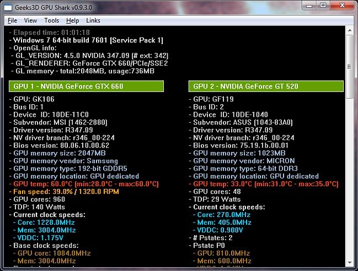Click the GPU 1 - NVIDIA GeForce GTX 660 header
Screen dimensions: 358x271
pos(86,86)
